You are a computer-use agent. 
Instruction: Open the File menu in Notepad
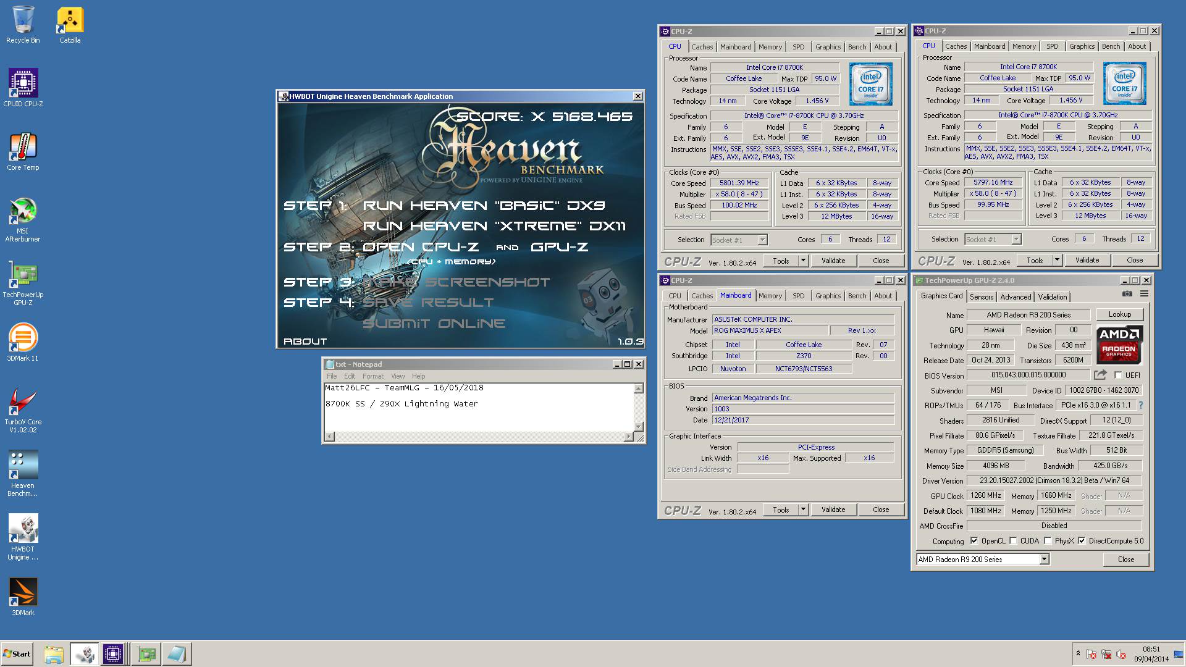(332, 376)
